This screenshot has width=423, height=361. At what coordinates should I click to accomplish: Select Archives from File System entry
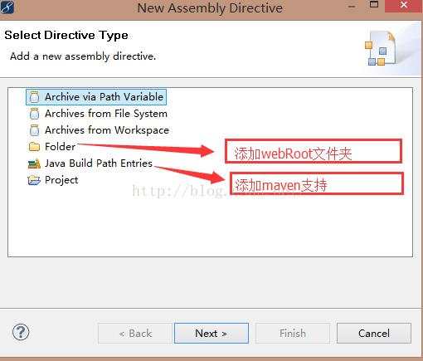tap(106, 114)
